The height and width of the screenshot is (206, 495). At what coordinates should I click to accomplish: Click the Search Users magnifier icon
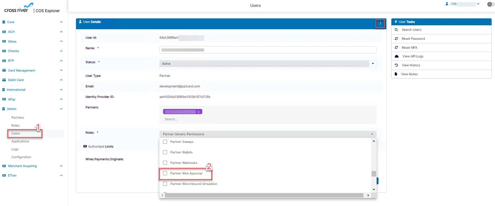pos(396,30)
